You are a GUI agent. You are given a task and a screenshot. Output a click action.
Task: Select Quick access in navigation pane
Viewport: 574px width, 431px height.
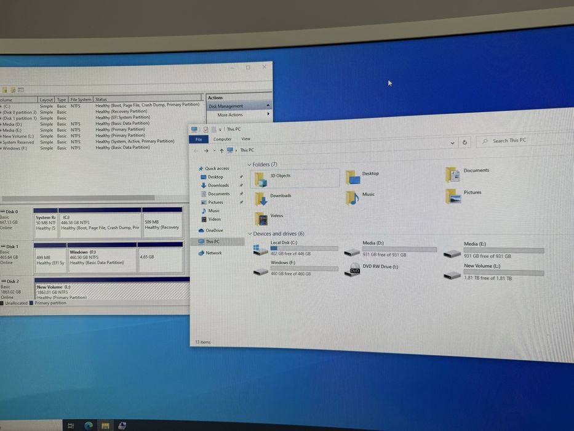click(213, 168)
